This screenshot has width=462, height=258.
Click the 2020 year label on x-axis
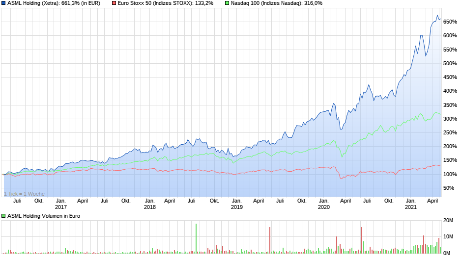click(323, 207)
